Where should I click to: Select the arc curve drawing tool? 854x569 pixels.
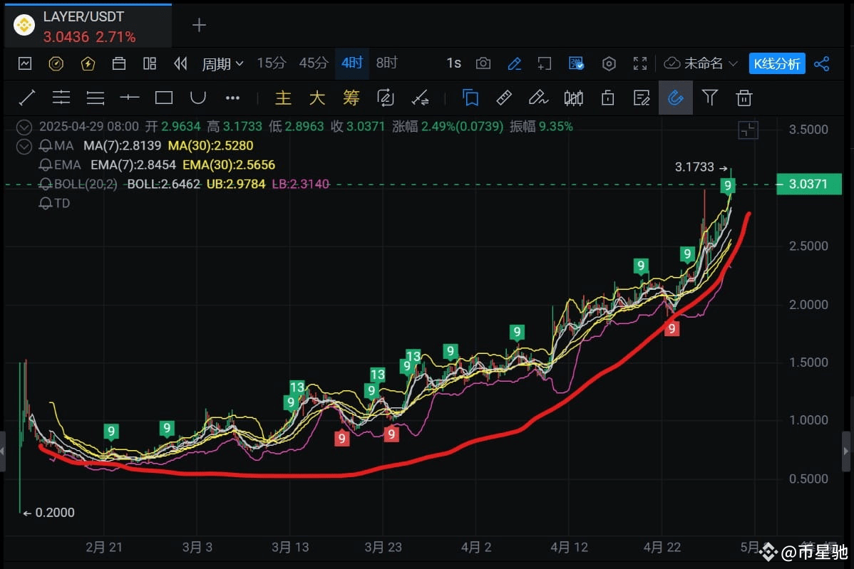[x=197, y=98]
